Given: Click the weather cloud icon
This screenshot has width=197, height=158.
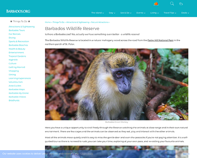Looking at the screenshot, I should click(181, 4).
